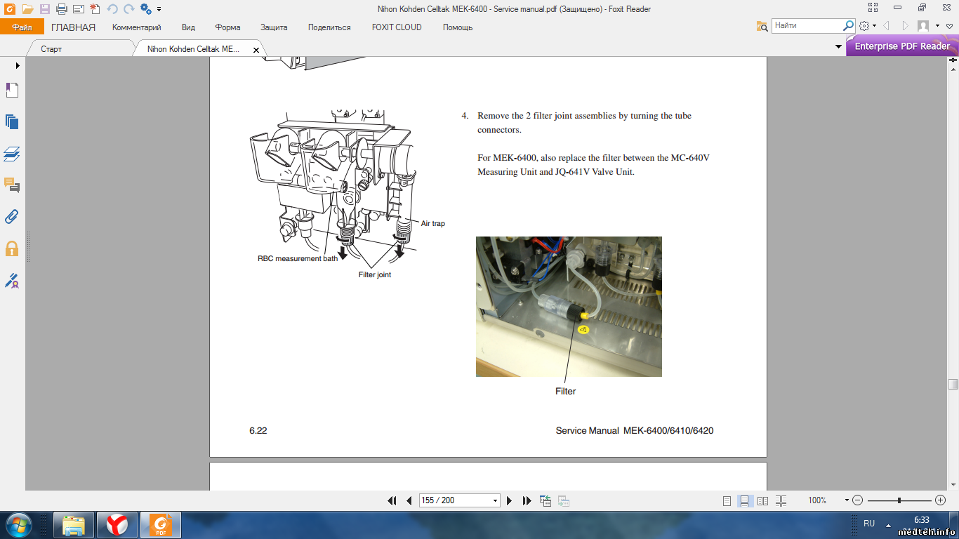Screen dimensions: 959x539
Task: Open the Attachments panel with the paperclip
Action: tap(12, 216)
